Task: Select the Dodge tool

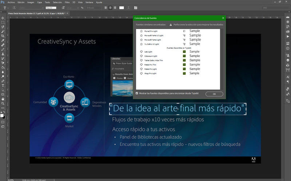Action: coord(3,77)
